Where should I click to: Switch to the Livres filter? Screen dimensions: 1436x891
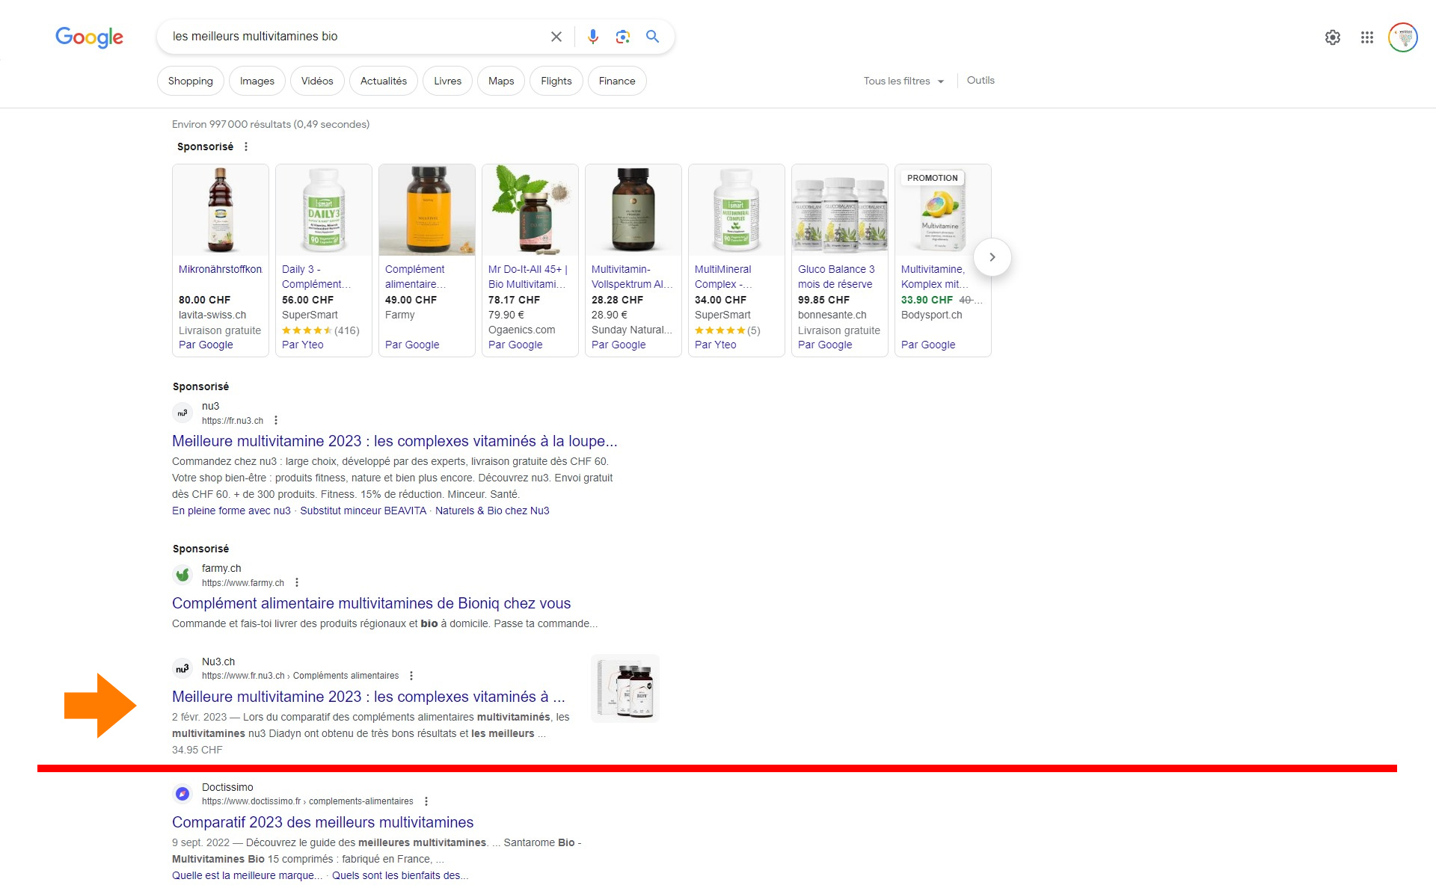(x=447, y=81)
